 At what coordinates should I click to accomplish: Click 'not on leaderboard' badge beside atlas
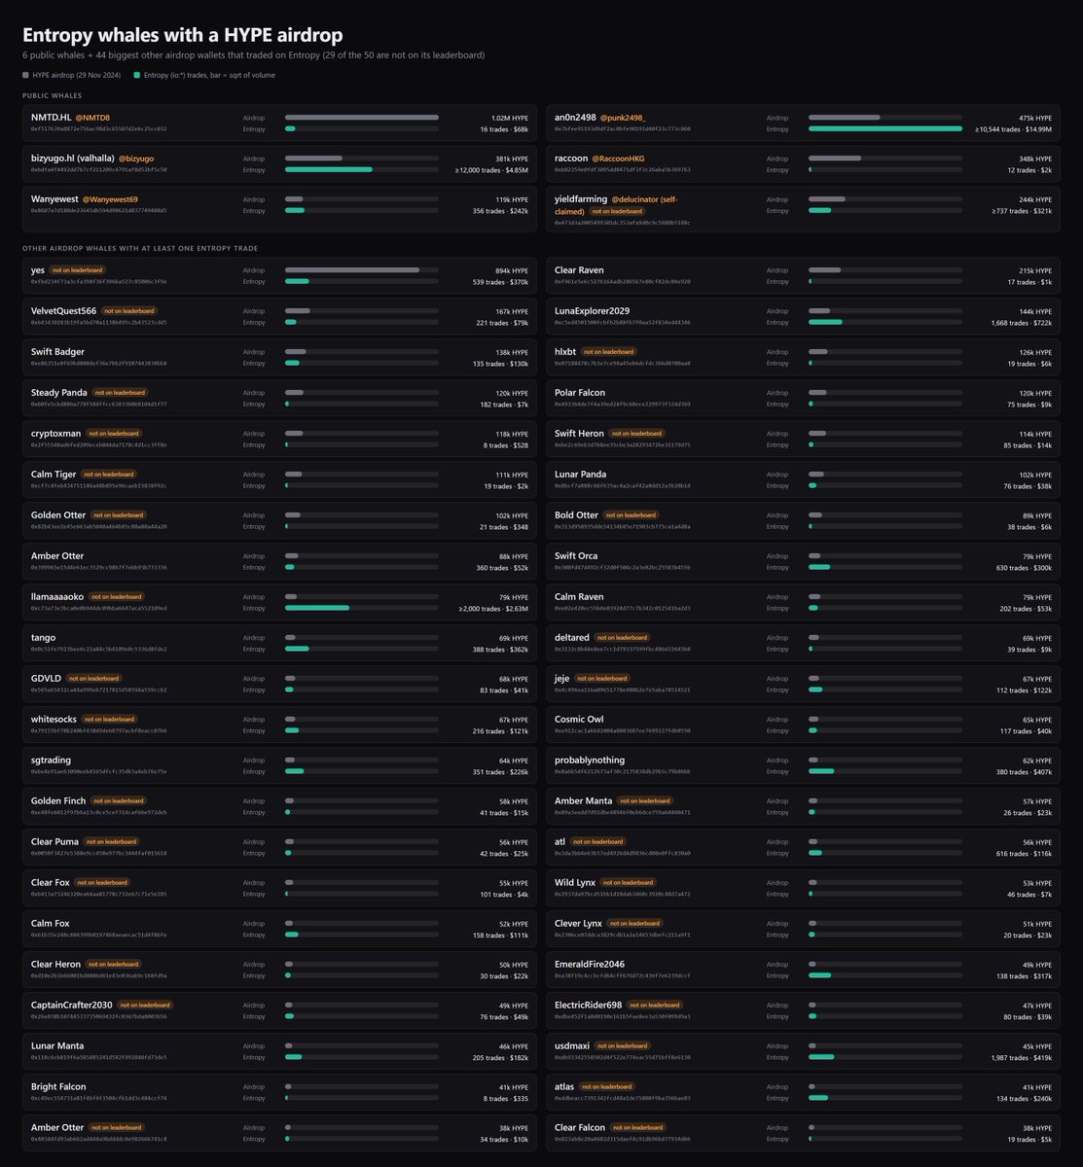(607, 1087)
